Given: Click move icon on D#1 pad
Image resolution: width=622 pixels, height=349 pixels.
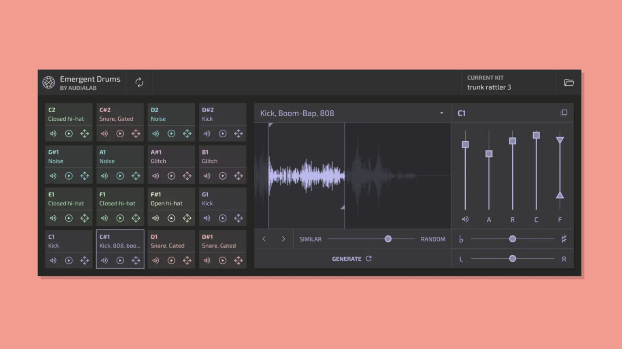Looking at the screenshot, I should pos(239,261).
